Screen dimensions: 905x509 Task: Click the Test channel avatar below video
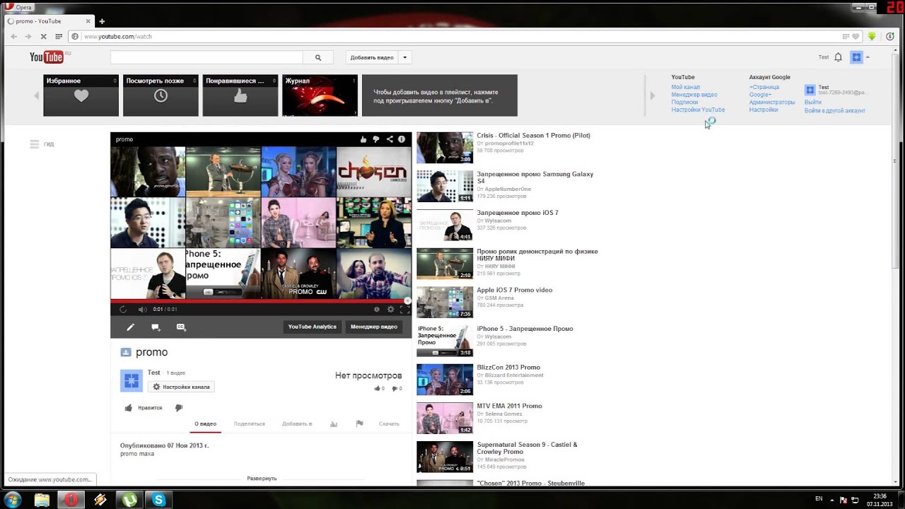click(132, 380)
